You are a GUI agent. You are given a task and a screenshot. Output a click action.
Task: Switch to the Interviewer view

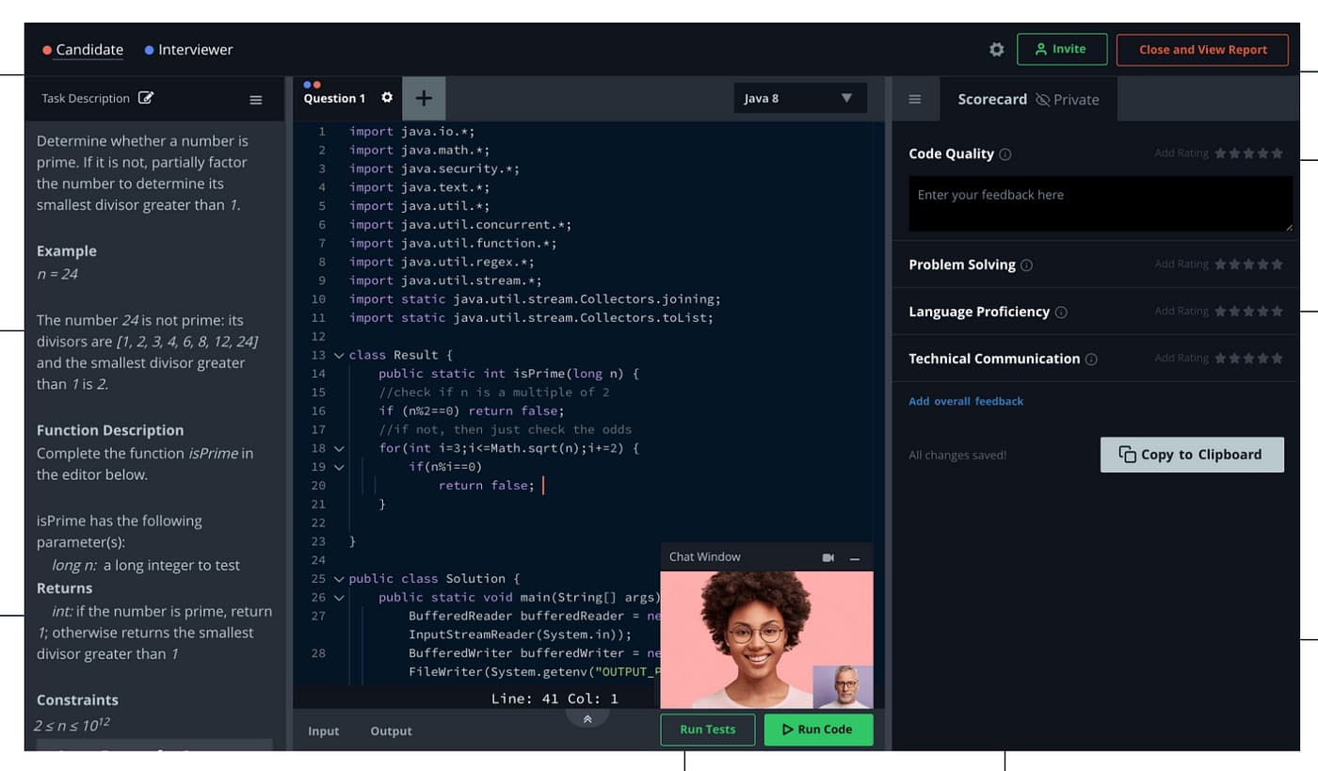tap(187, 49)
